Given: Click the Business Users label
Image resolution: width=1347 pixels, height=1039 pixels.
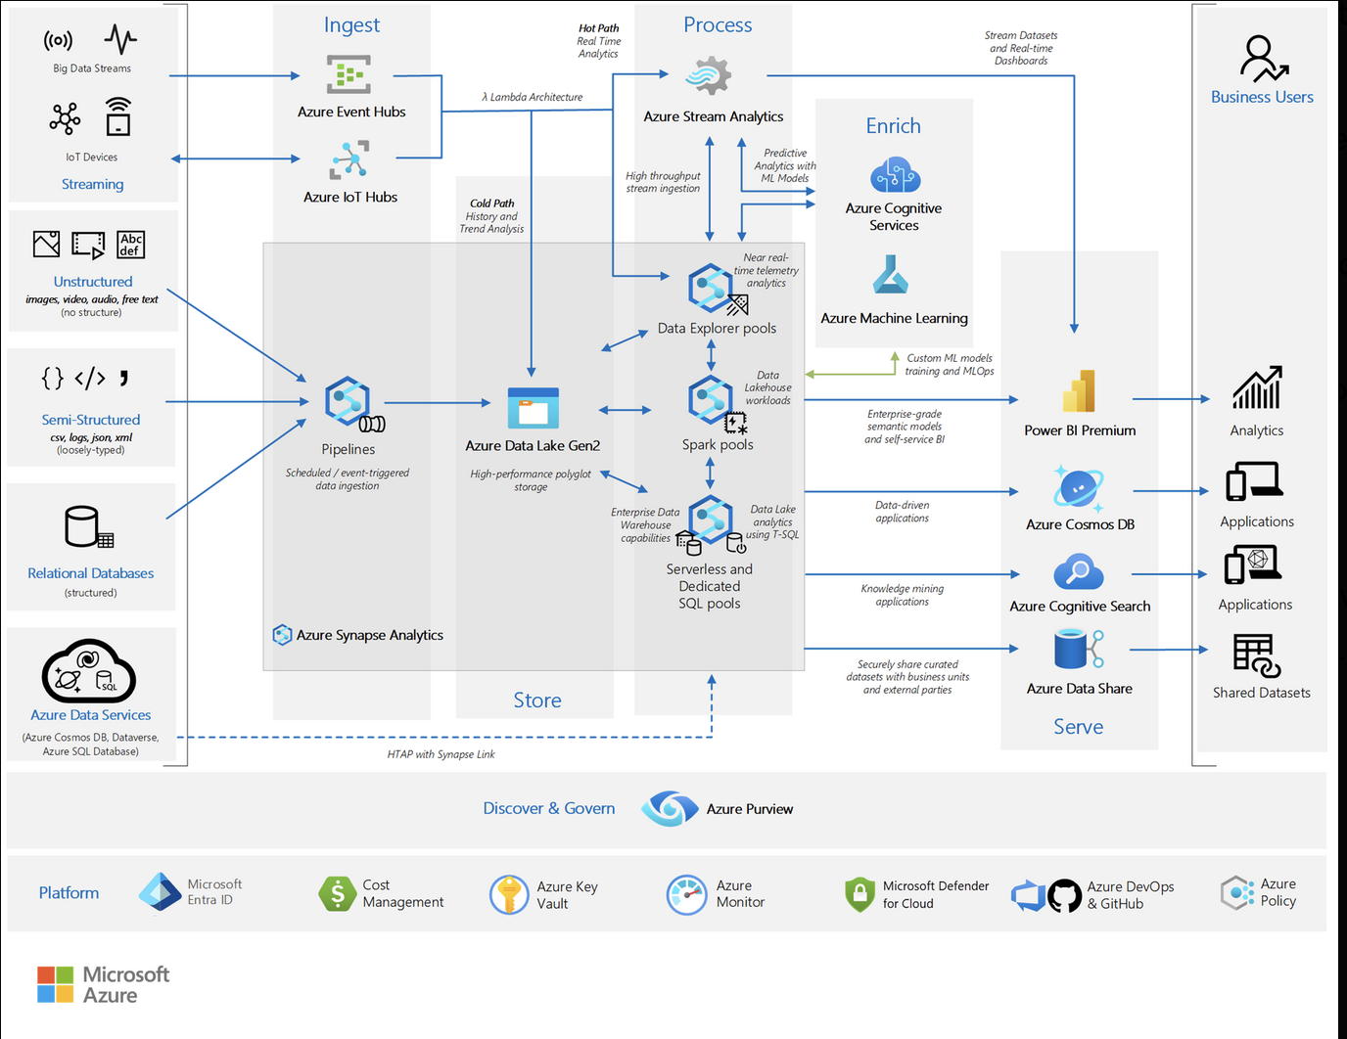Looking at the screenshot, I should (x=1261, y=97).
